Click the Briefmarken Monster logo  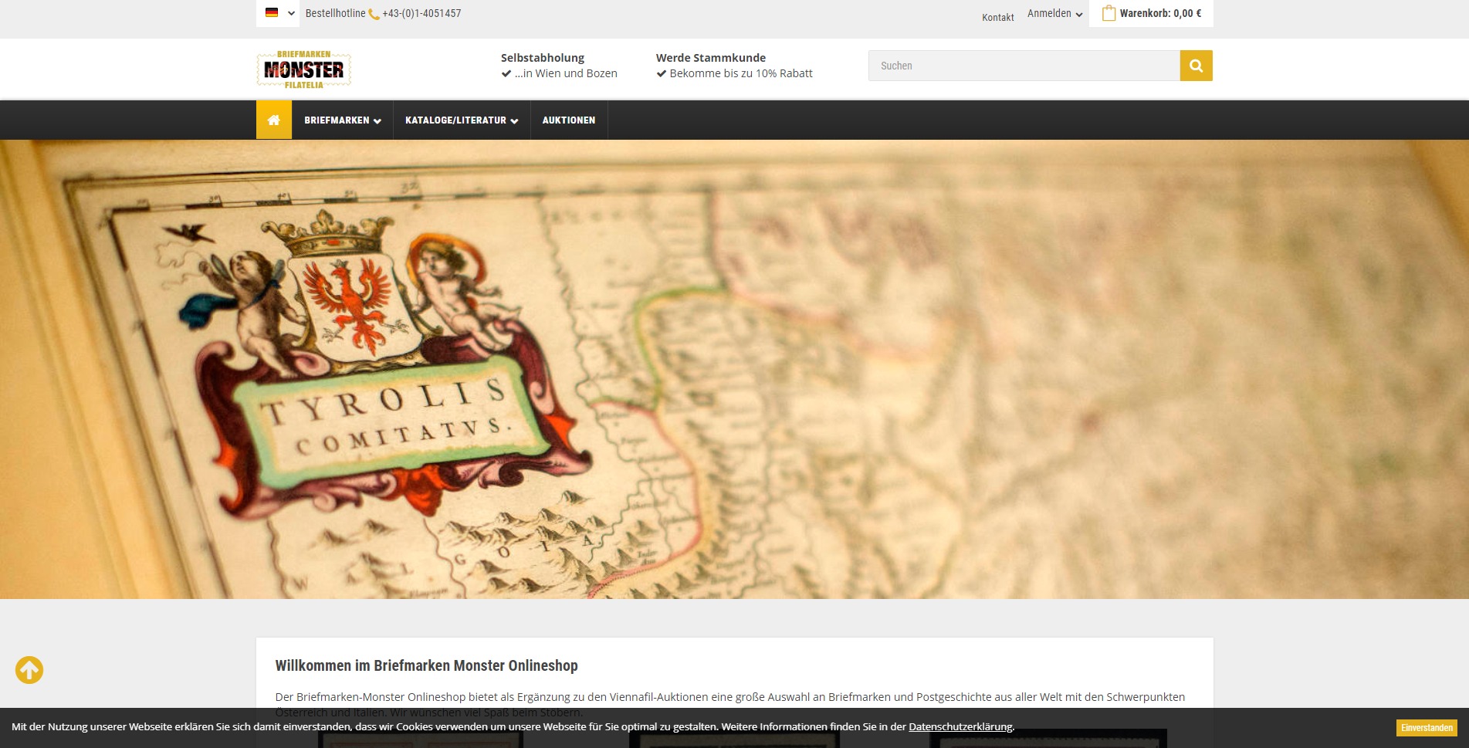coord(303,69)
